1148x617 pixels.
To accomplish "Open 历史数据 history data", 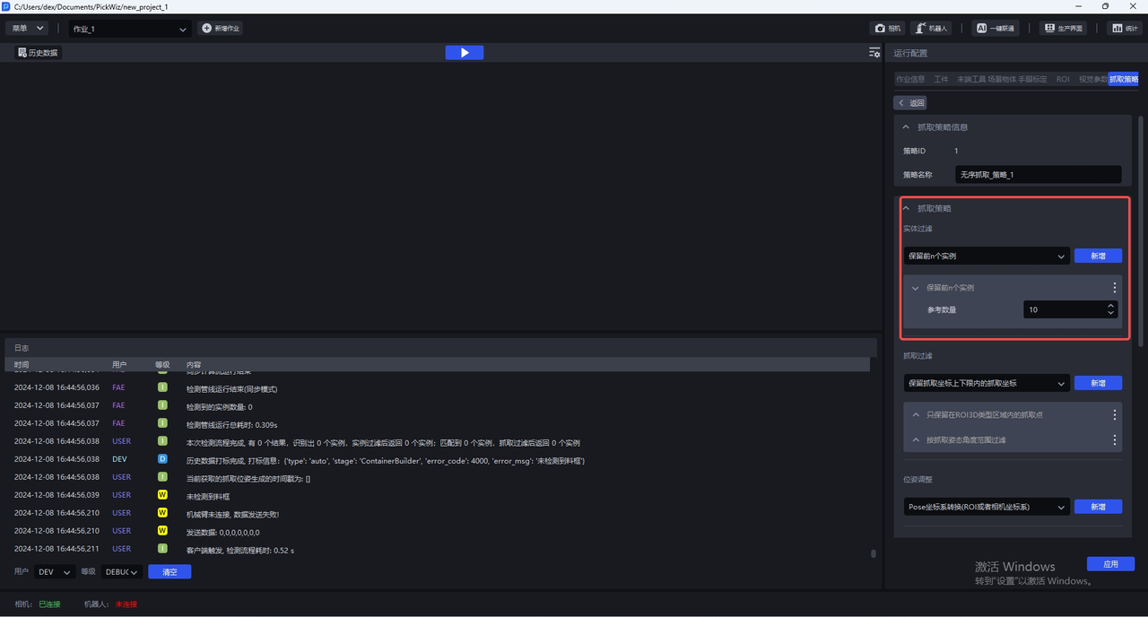I will click(38, 53).
